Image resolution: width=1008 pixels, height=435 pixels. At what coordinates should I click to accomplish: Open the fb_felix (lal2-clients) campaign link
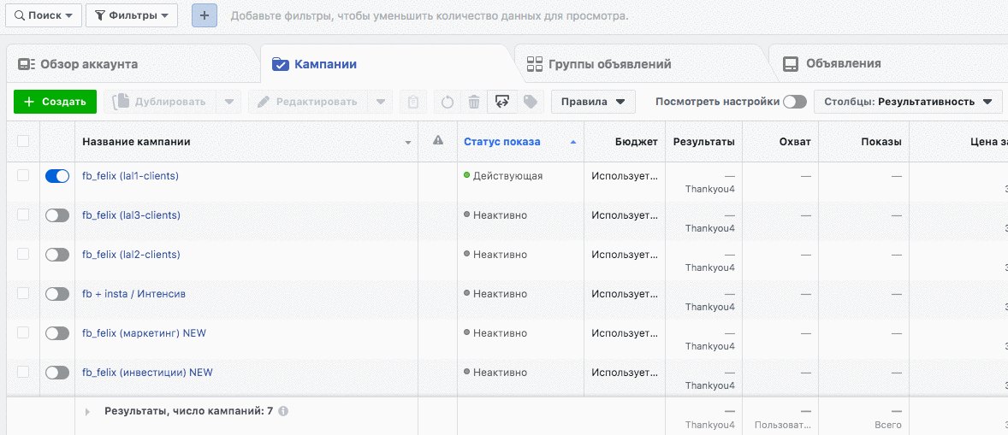(131, 255)
